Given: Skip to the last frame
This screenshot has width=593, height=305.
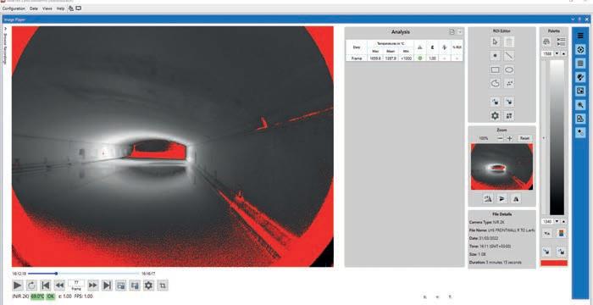Looking at the screenshot, I should pos(107,286).
